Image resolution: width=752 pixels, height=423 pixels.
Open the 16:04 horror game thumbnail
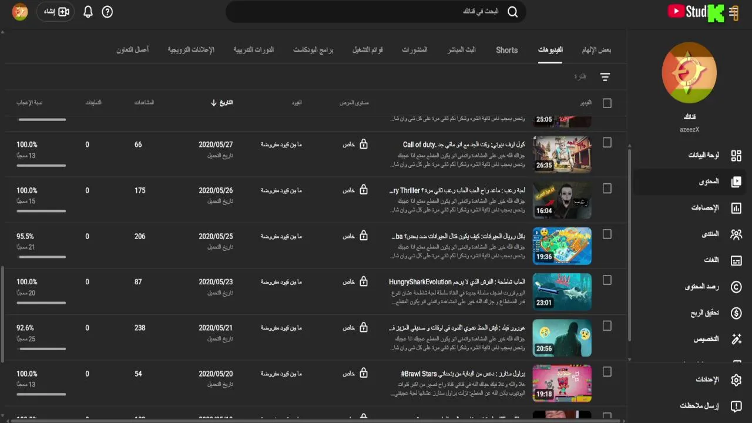[562, 200]
